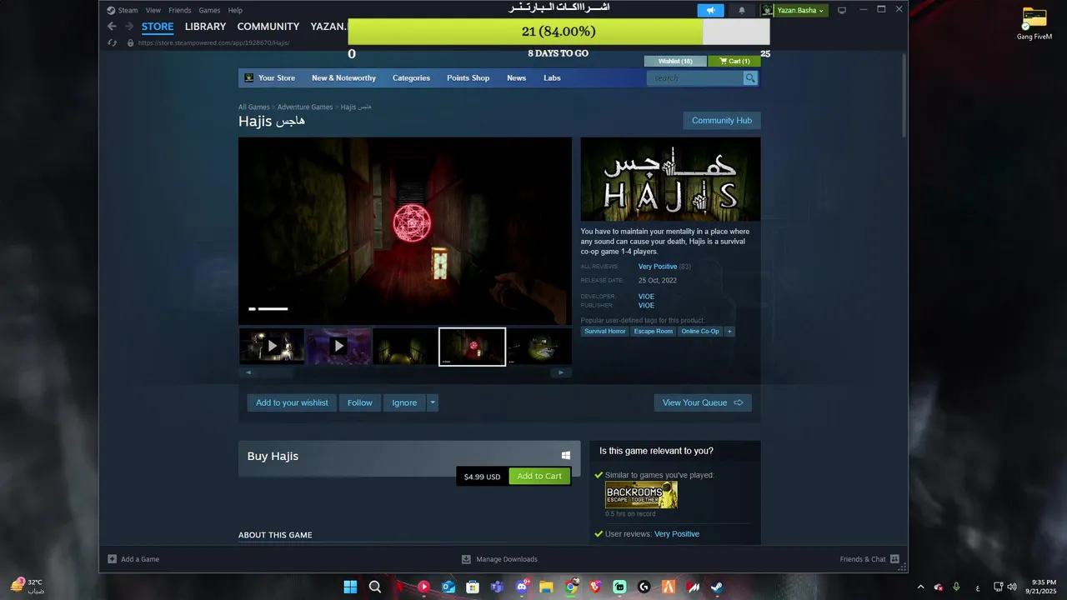Click the Steam logo menu
The height and width of the screenshot is (600, 1067).
click(111, 10)
